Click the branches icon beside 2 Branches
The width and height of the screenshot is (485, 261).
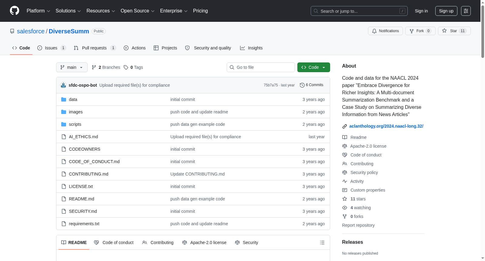94,67
